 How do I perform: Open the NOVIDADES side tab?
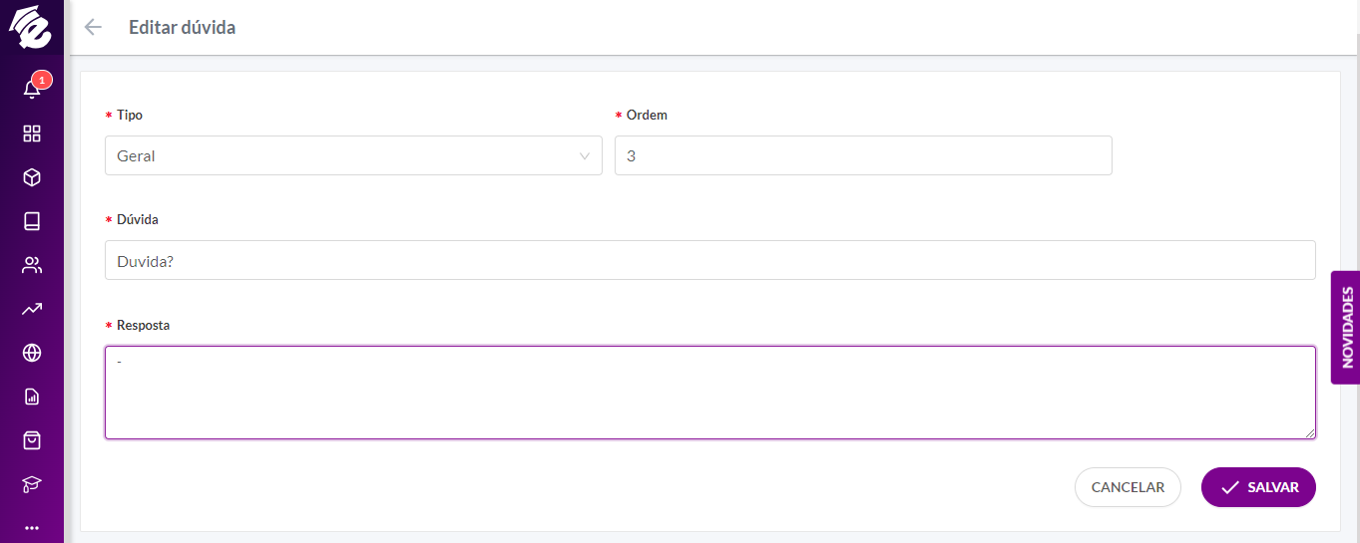(x=1346, y=327)
